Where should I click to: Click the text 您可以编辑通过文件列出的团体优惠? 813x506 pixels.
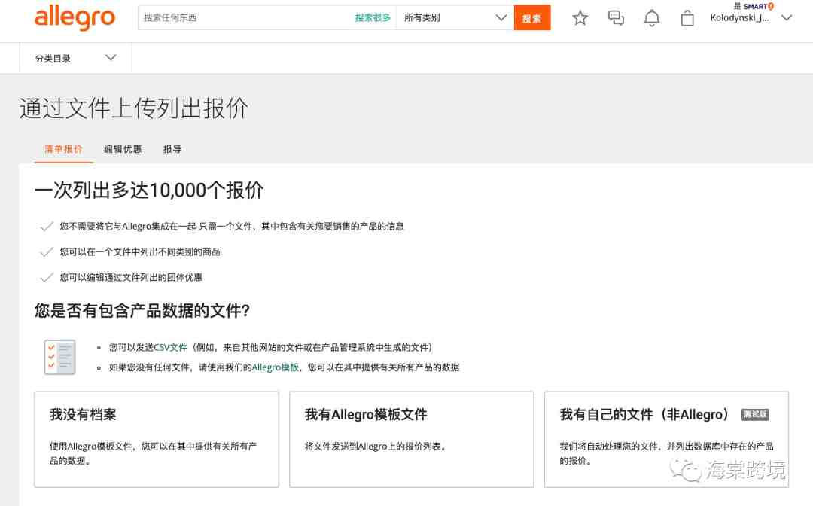pyautogui.click(x=131, y=277)
